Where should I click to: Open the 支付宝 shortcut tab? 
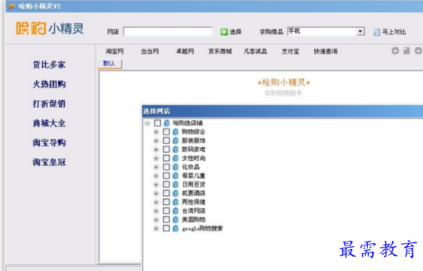coord(290,51)
